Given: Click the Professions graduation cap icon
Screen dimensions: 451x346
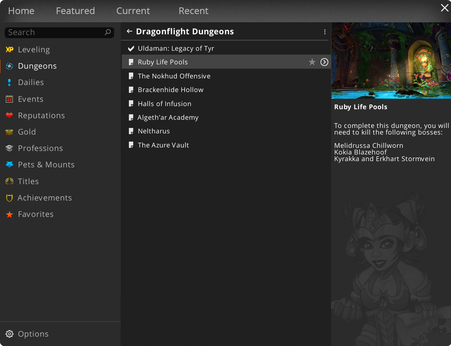Looking at the screenshot, I should [x=9, y=148].
